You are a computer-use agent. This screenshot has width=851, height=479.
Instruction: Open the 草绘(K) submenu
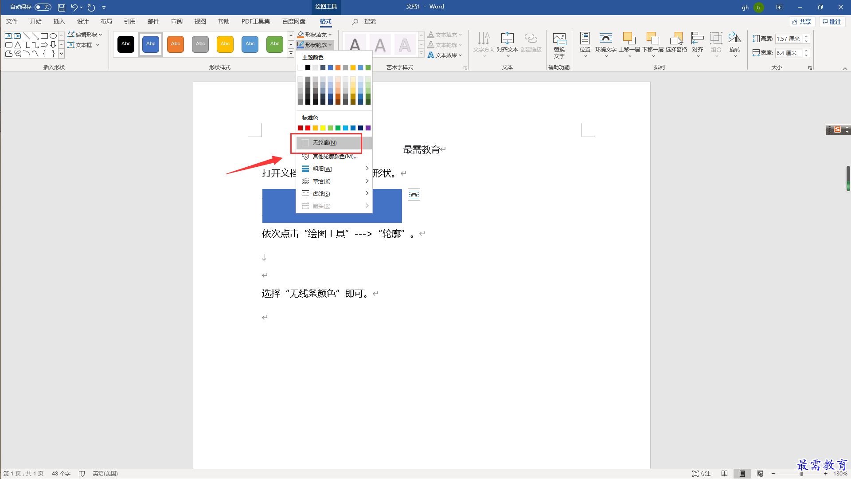[x=334, y=181]
